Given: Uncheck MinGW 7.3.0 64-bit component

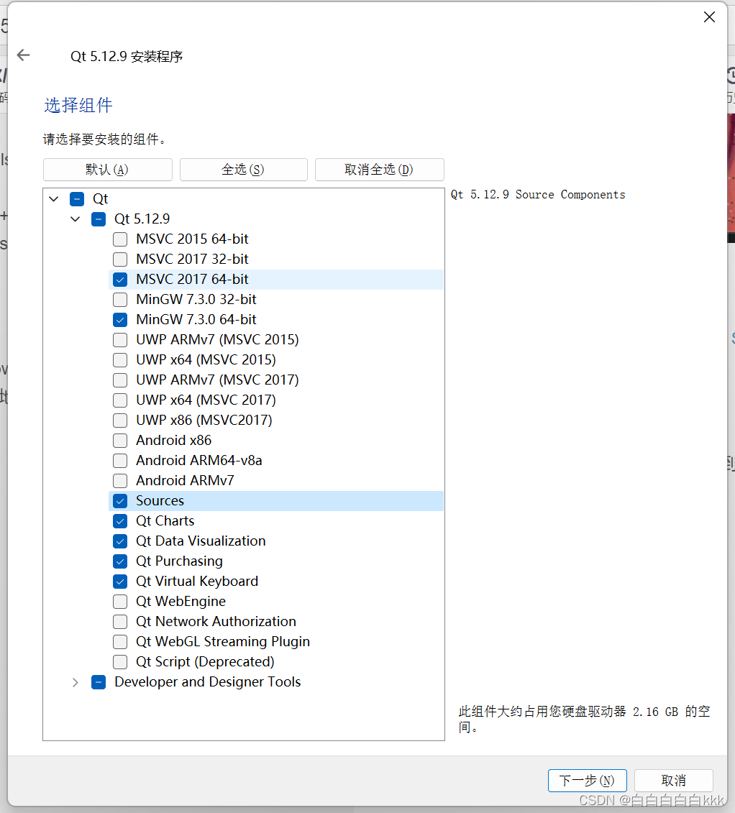Looking at the screenshot, I should (120, 319).
